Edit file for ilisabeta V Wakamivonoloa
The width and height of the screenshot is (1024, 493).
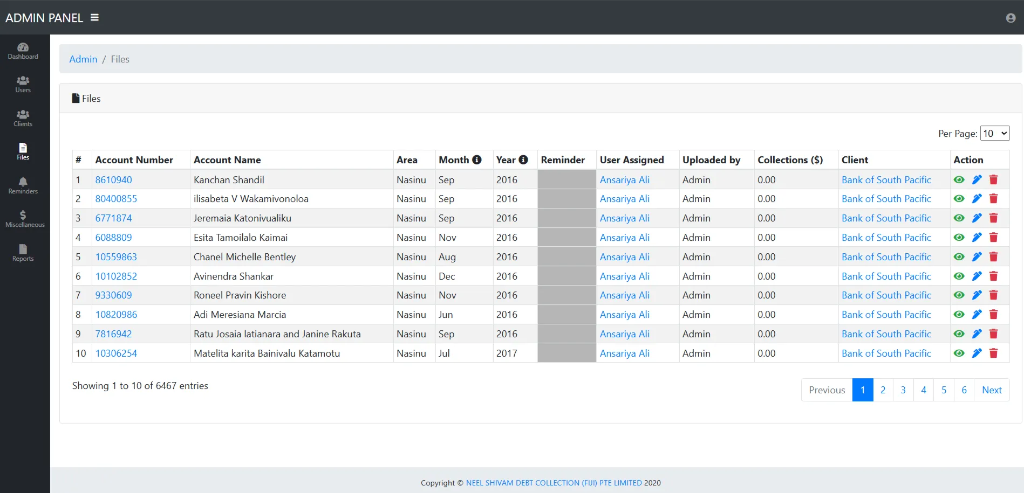(977, 199)
